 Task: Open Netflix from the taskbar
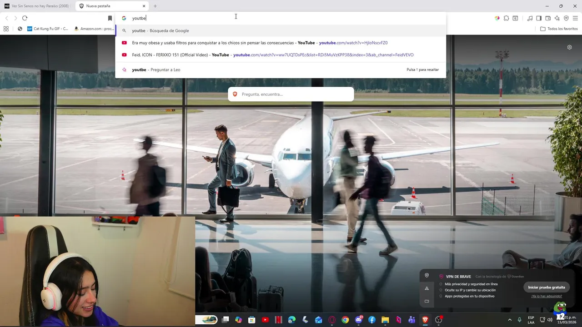pos(278,320)
